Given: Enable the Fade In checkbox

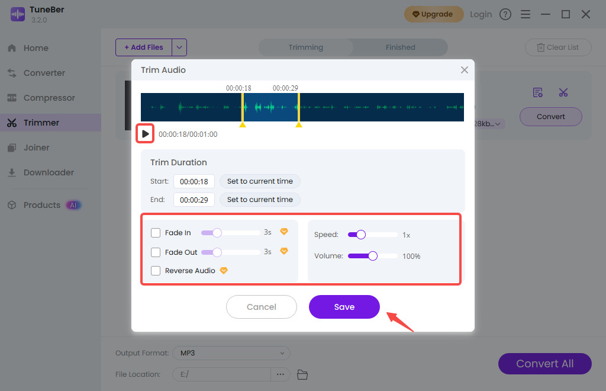Looking at the screenshot, I should (x=156, y=233).
